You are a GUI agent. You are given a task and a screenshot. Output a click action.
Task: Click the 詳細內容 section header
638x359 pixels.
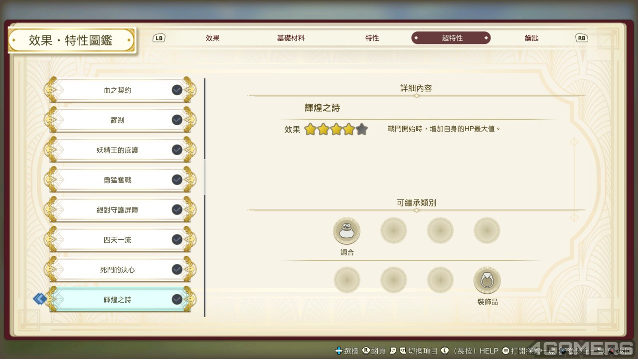[x=416, y=88]
